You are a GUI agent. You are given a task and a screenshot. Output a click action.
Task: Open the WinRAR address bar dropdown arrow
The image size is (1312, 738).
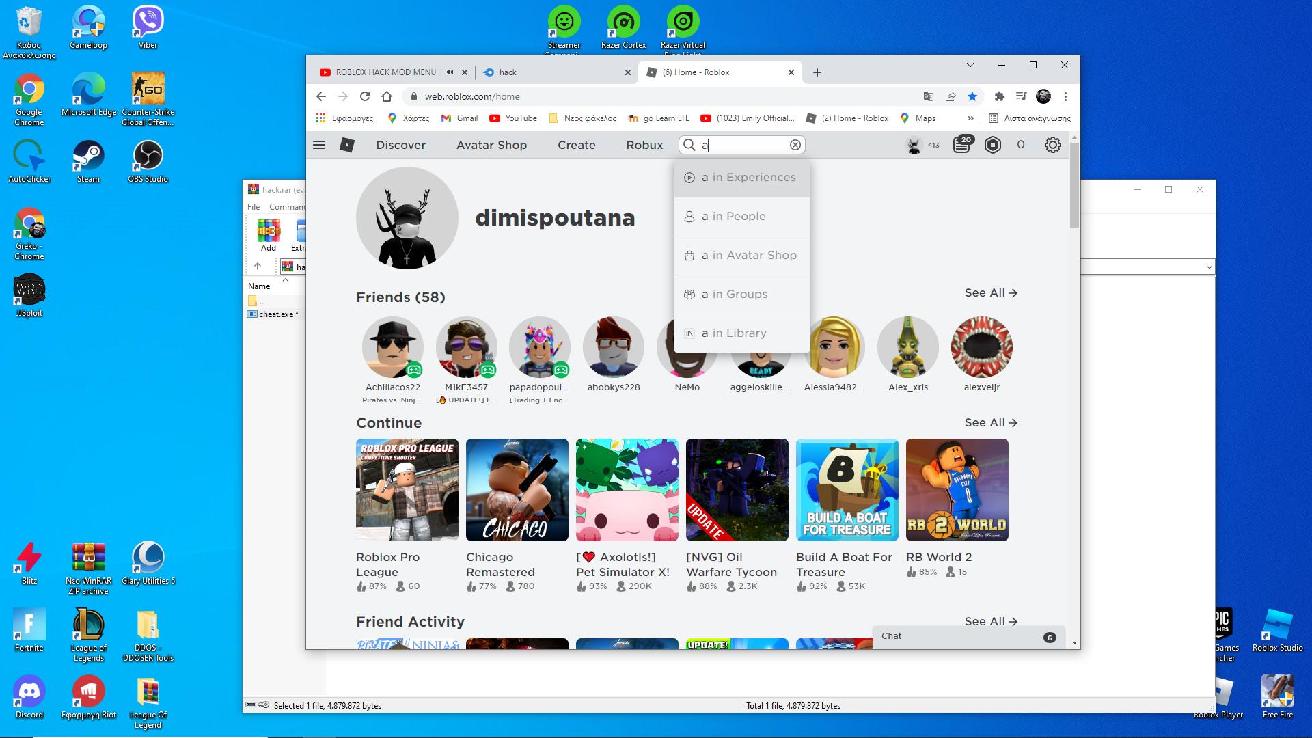[x=1209, y=267]
